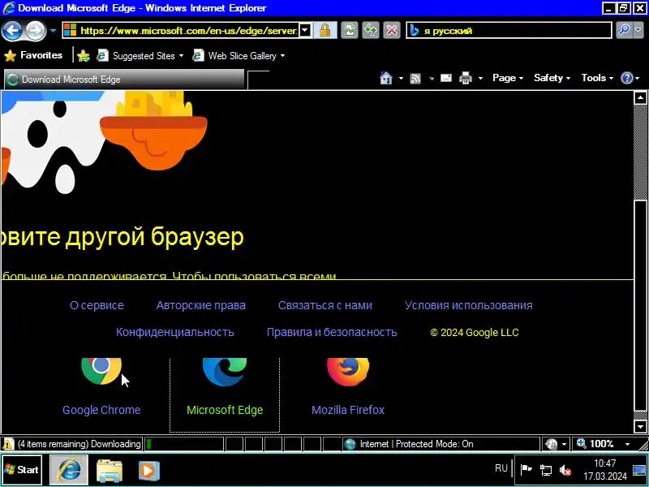Viewport: 649px width, 487px height.
Task: Open the О сервисе link
Action: pos(97,305)
